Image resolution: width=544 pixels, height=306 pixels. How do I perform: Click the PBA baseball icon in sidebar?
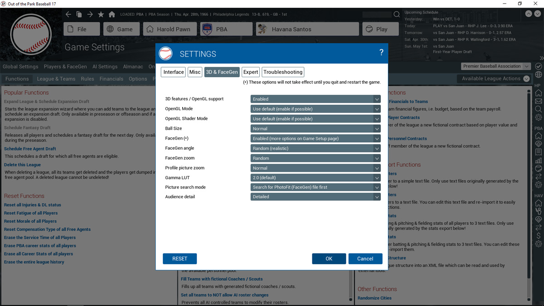coord(539,169)
